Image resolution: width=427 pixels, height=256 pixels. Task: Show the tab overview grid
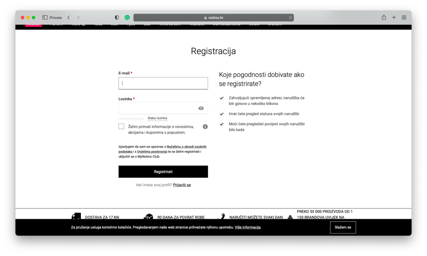click(x=404, y=17)
